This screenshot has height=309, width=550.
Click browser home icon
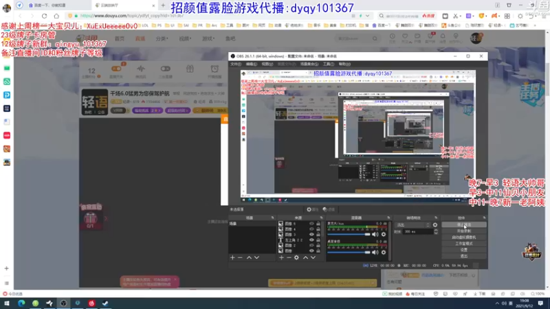coord(56,16)
